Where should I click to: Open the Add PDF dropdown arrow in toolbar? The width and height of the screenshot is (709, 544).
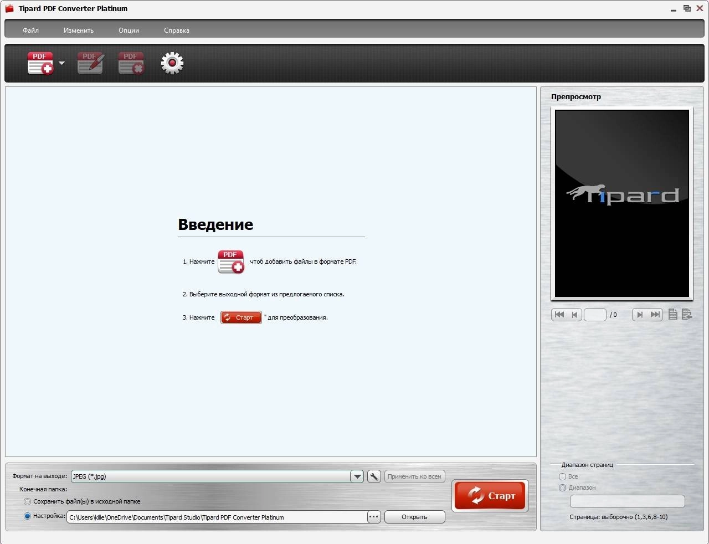tap(61, 63)
